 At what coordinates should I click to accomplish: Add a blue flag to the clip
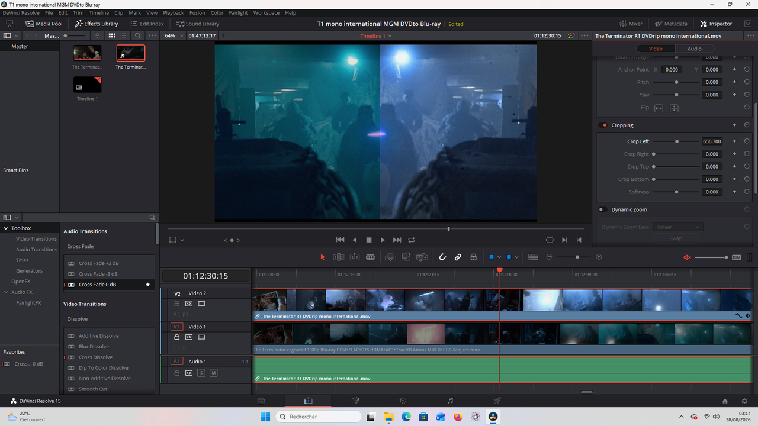(492, 257)
